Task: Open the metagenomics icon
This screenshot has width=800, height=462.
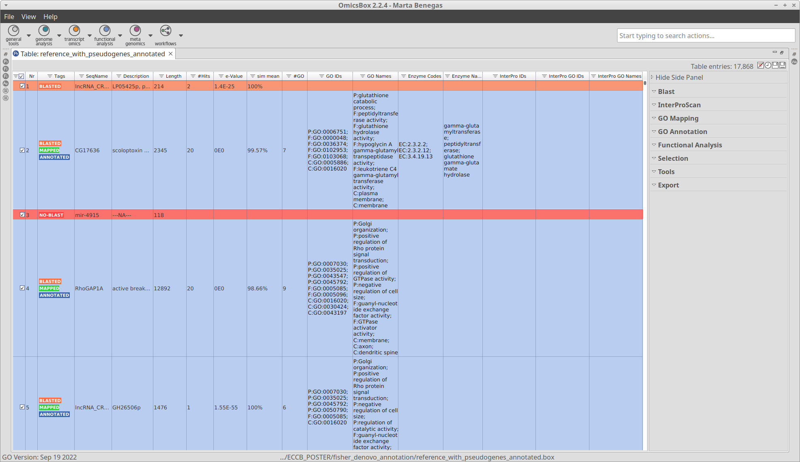Action: (x=135, y=31)
